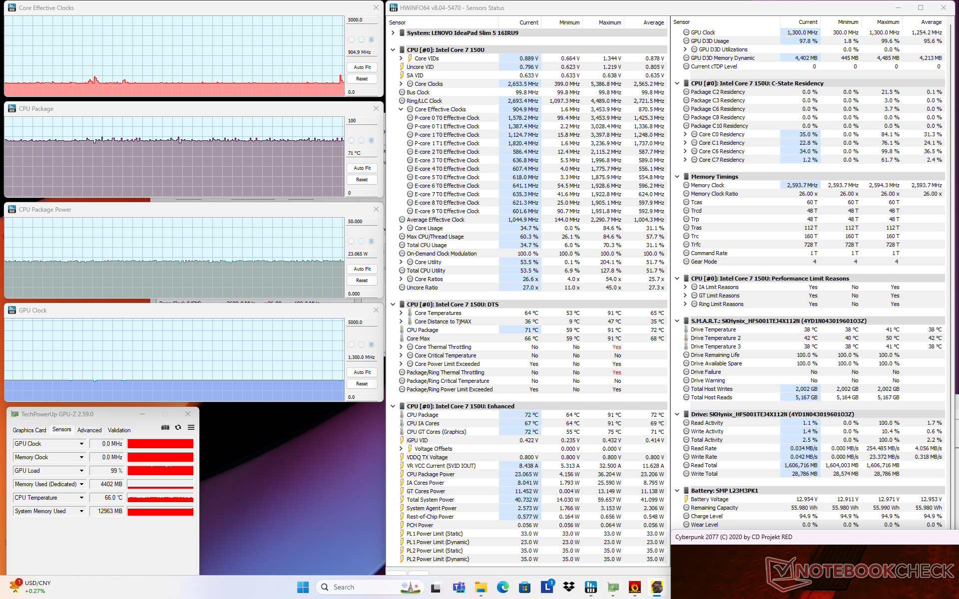Collapse the Memory Timings section
Screen dimensions: 959x599
tap(677, 177)
